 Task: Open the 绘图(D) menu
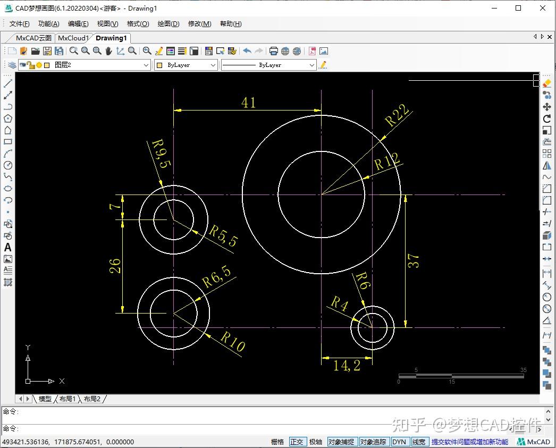tap(169, 24)
